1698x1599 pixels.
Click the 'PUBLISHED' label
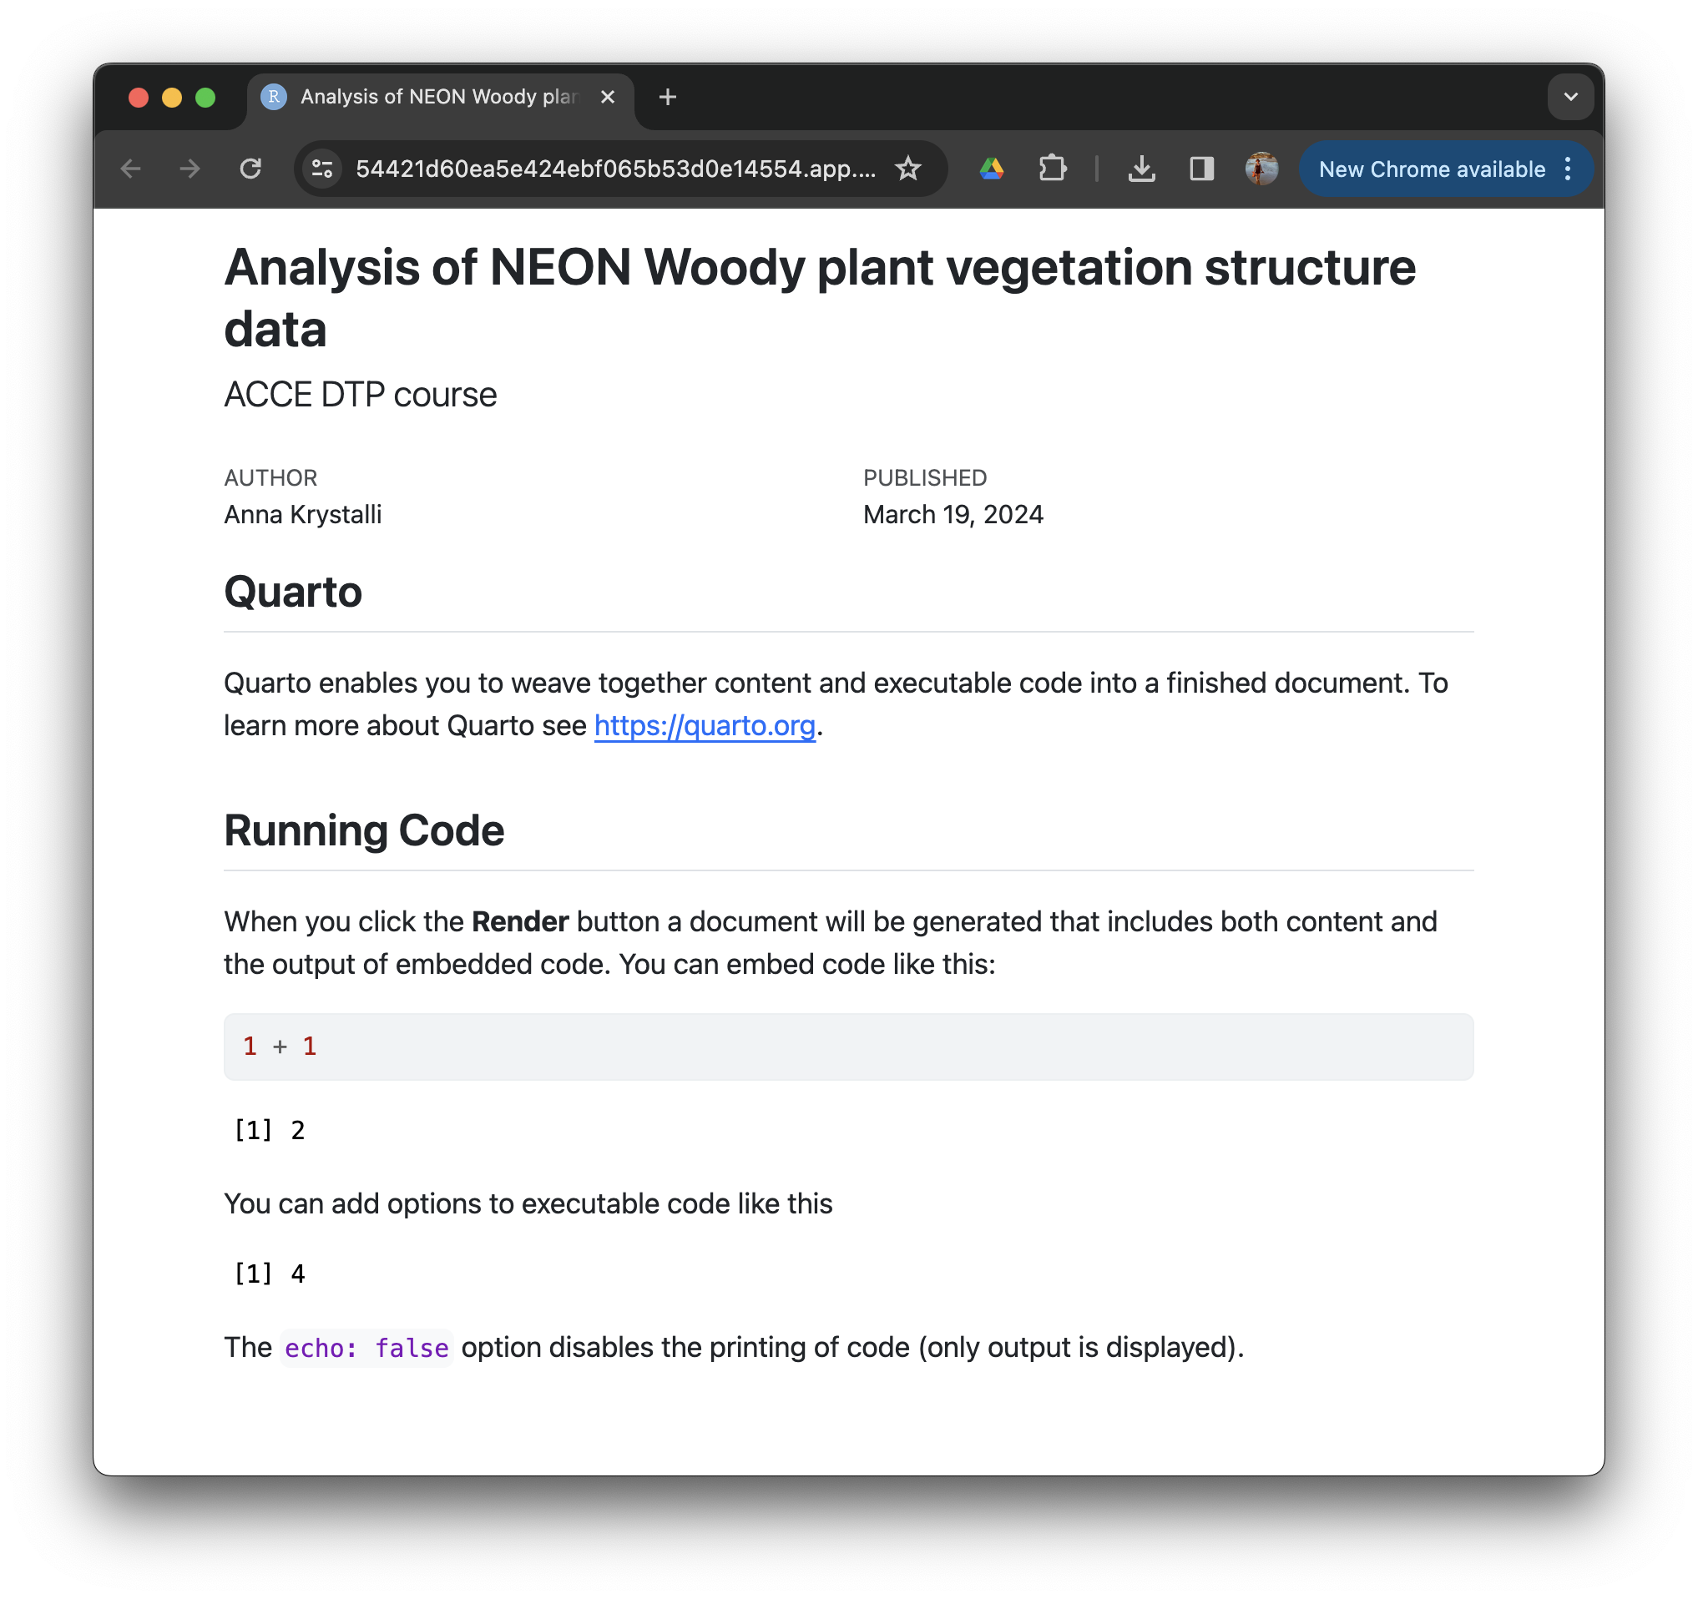pyautogui.click(x=925, y=478)
